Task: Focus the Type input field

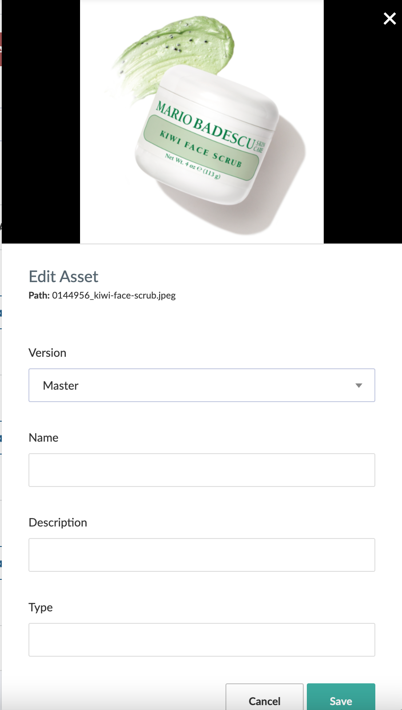Action: [x=202, y=640]
